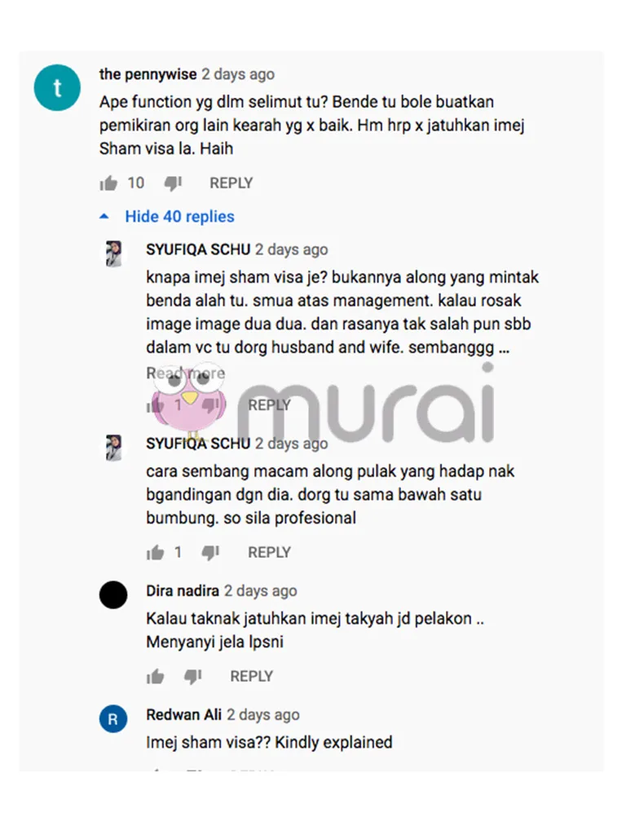Open SYUFIQA SCHU's first profile thumbnail
626x835 pixels.
click(x=113, y=254)
